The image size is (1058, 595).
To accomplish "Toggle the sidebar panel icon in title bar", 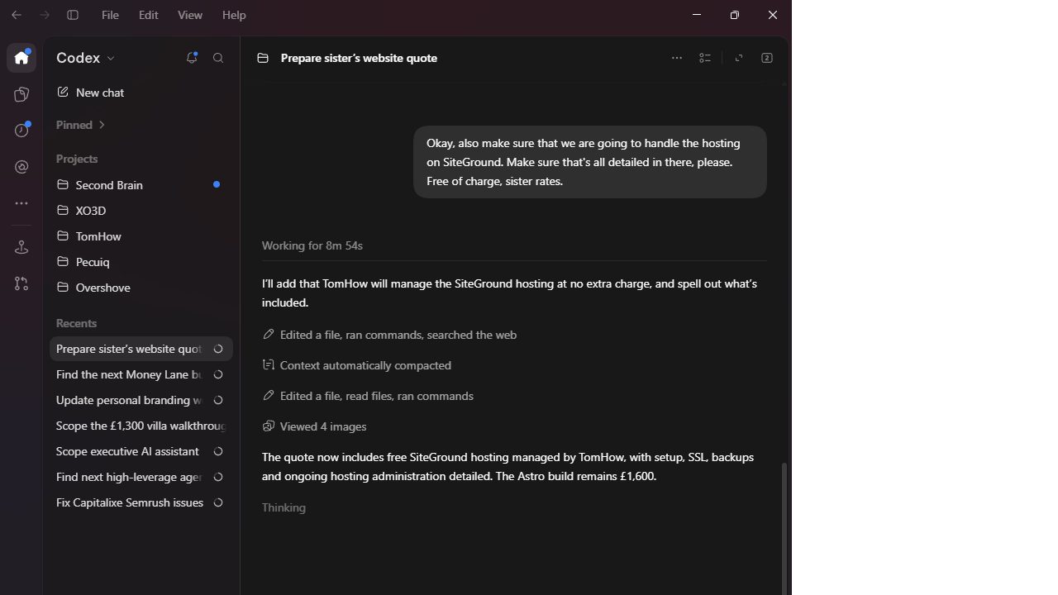I will 73,15.
